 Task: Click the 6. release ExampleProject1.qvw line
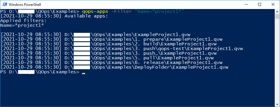(111, 63)
